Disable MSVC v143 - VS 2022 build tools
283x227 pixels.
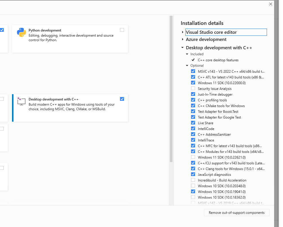click(193, 71)
